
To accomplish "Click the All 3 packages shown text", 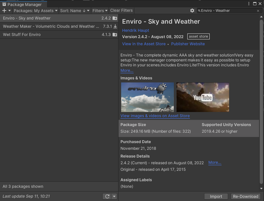I will pyautogui.click(x=23, y=187).
